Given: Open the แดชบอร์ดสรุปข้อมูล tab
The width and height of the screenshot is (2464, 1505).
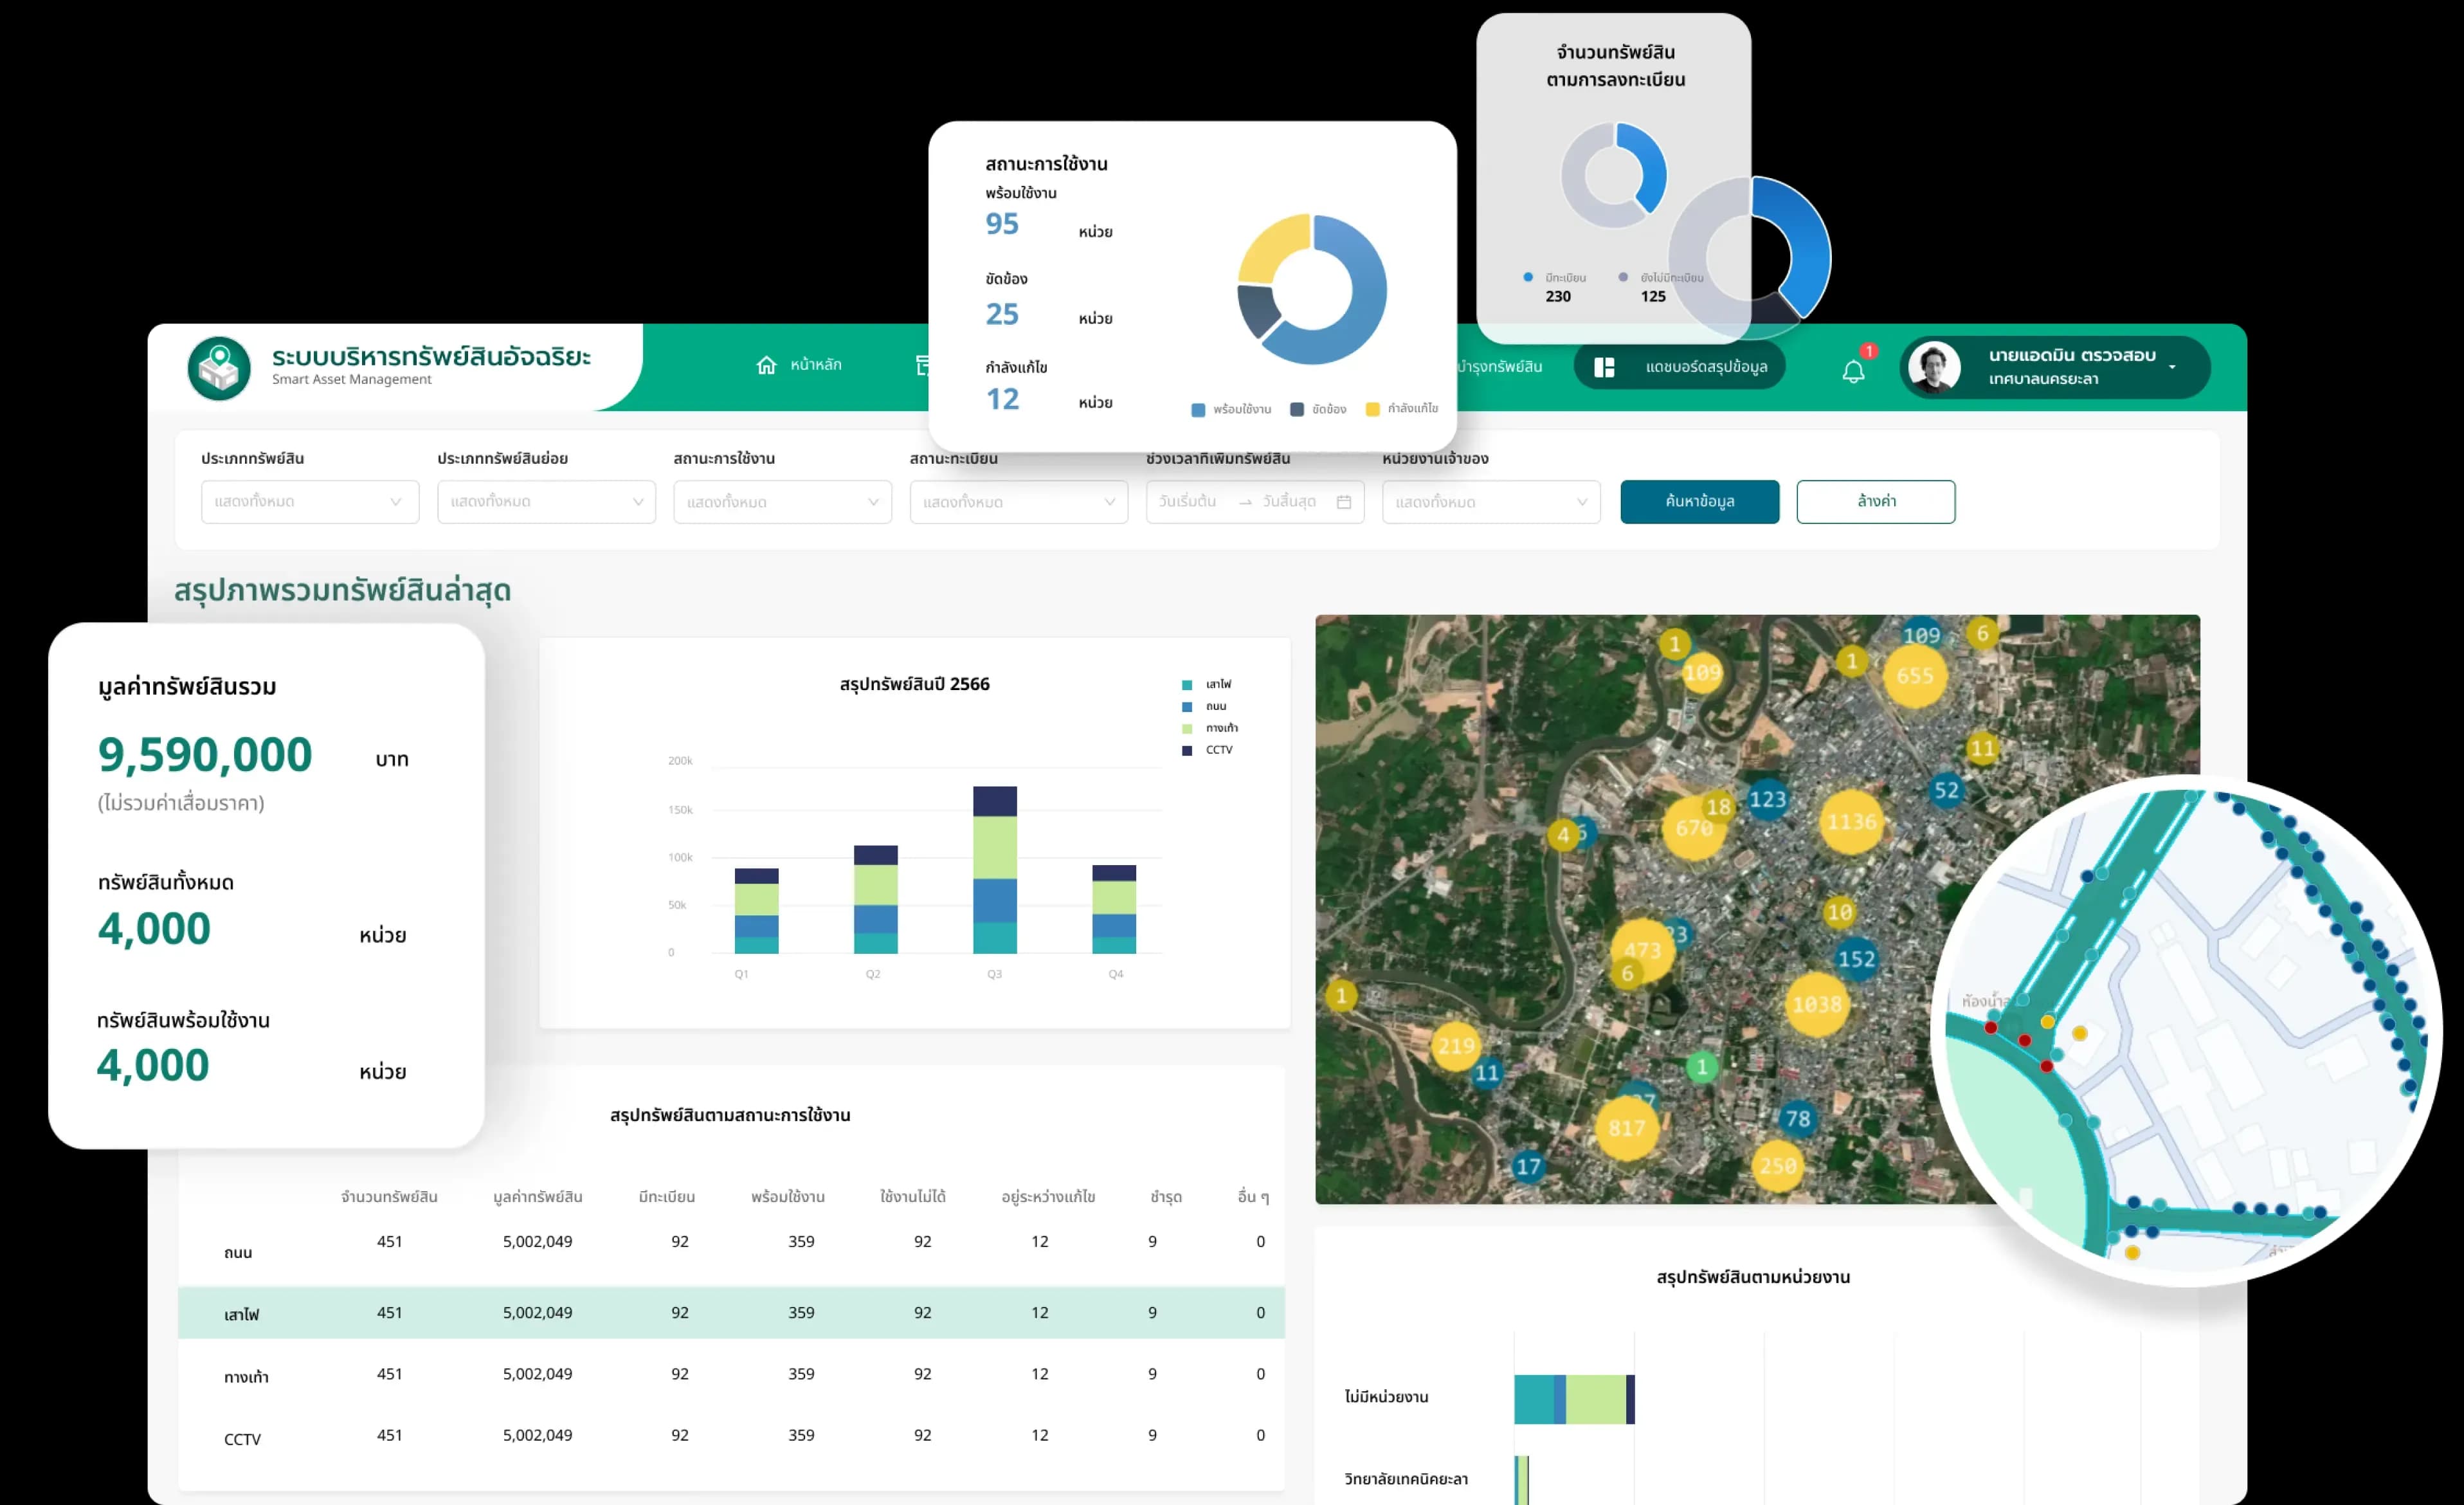Looking at the screenshot, I should (x=1679, y=367).
